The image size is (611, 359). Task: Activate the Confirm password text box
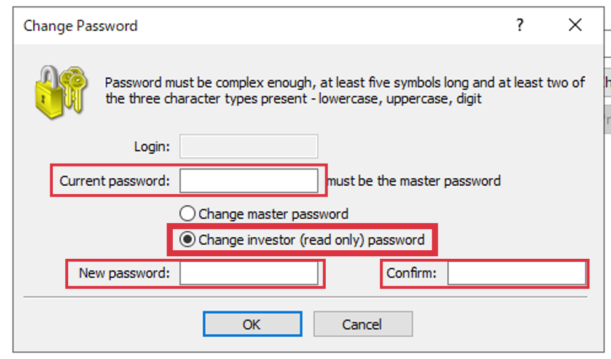(x=517, y=273)
